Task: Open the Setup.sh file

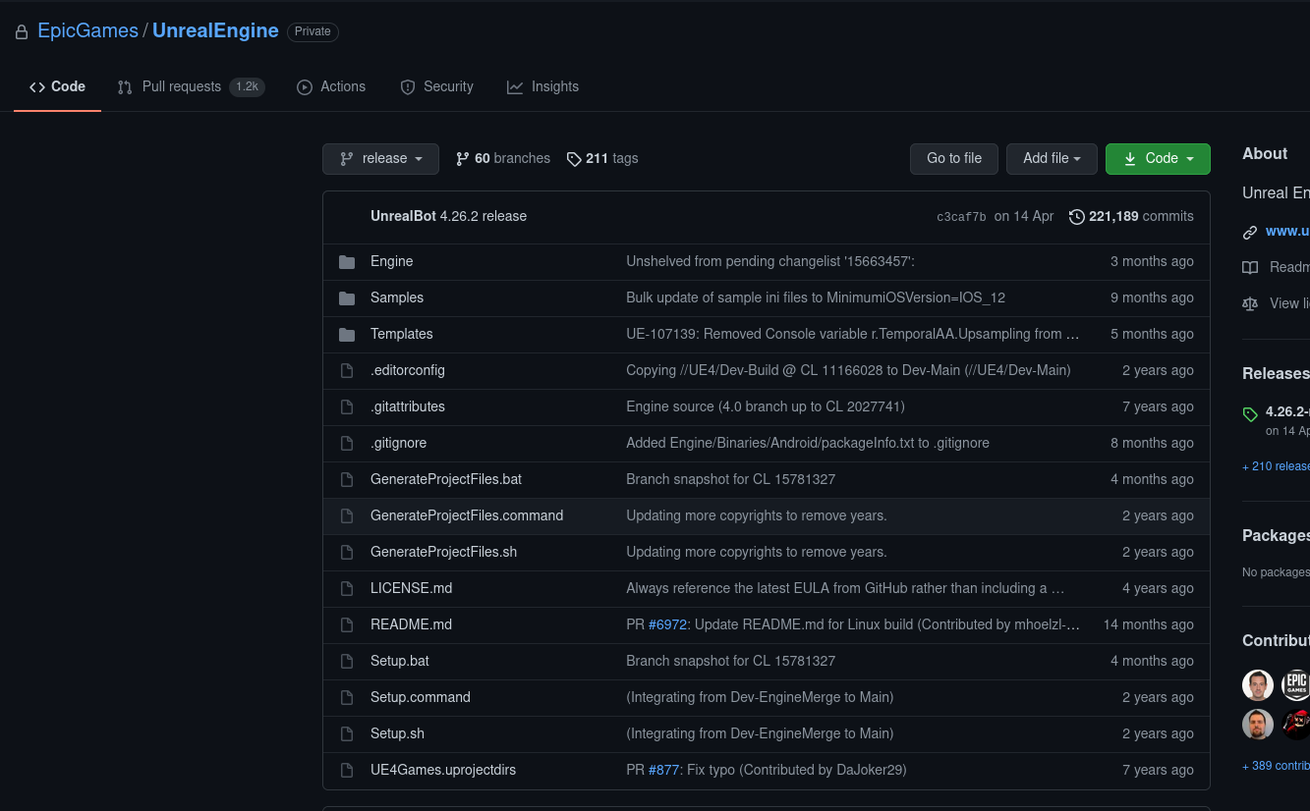Action: 397,733
